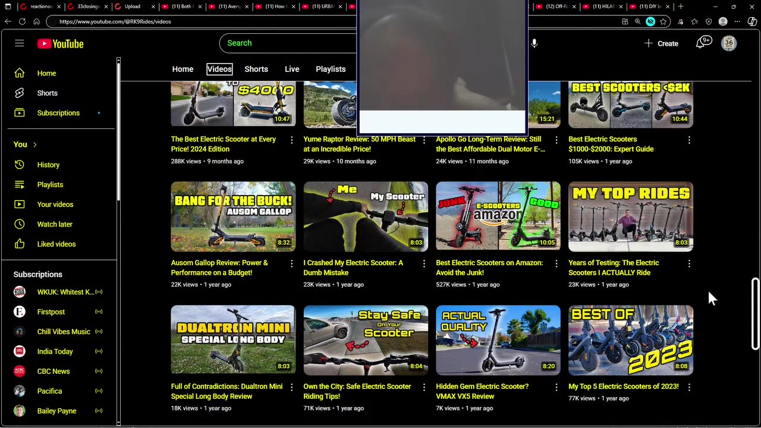Switch to the Upload browser tab
This screenshot has height=428, width=761.
(x=134, y=7)
